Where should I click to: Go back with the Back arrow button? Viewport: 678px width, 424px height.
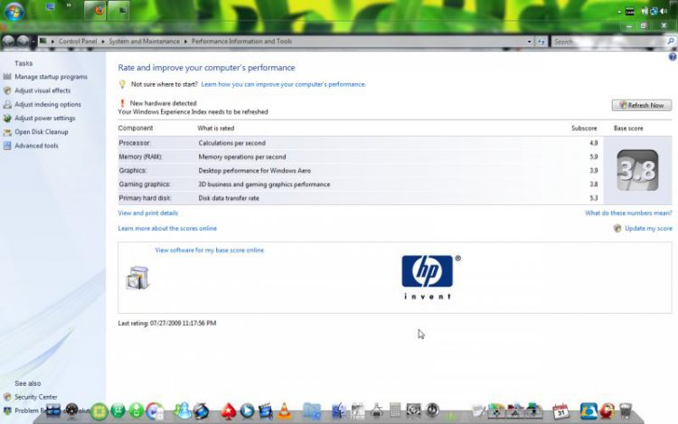pos(9,41)
